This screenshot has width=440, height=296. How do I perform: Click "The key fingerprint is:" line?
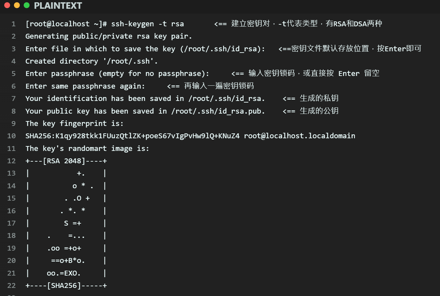[x=74, y=124]
